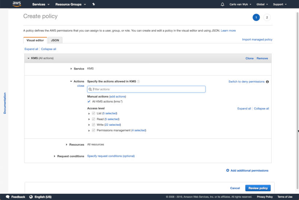
Task: Click the Review policy button
Action: [x=258, y=188]
